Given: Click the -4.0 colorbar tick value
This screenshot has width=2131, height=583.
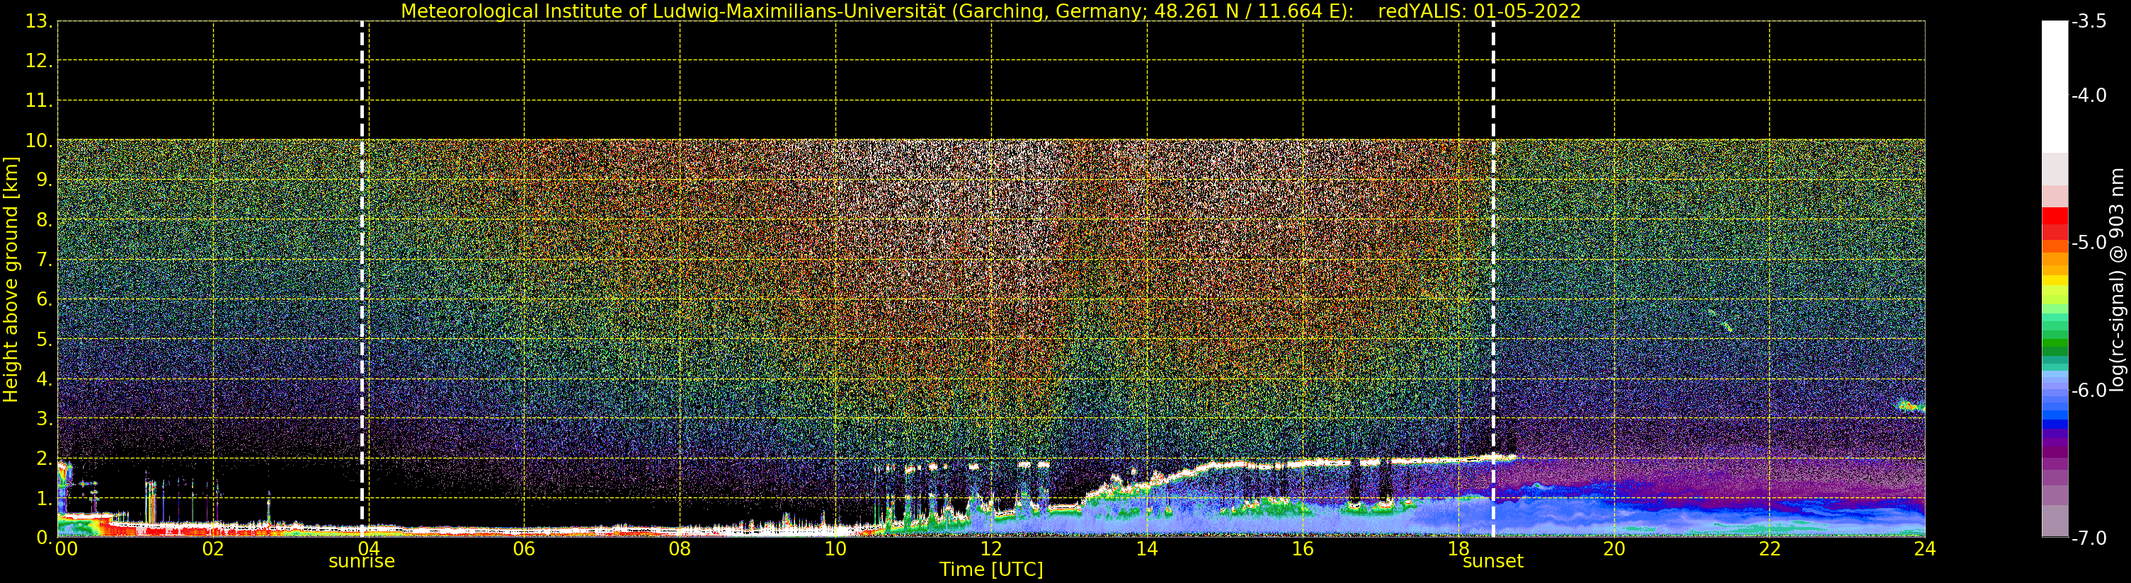Looking at the screenshot, I should pyautogui.click(x=2089, y=95).
